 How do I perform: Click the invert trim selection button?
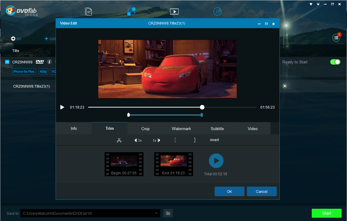click(214, 140)
